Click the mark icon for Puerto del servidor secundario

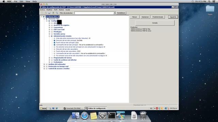click(x=54, y=51)
